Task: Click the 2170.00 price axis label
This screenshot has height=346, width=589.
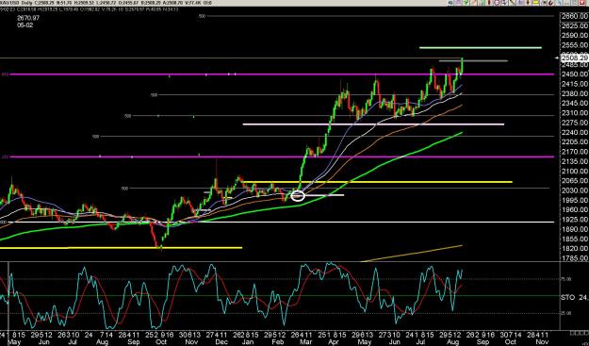Action: tap(574, 152)
